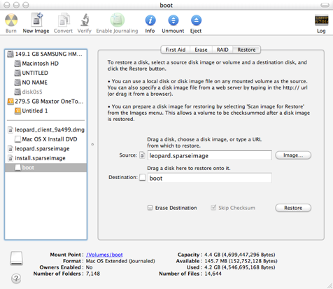Click the toolbar toggle pill in title bar
This screenshot has height=289, width=333.
[325, 5]
